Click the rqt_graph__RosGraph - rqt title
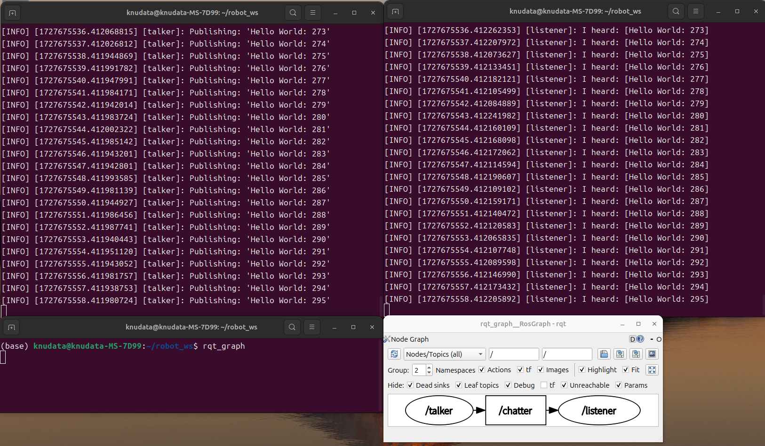 coord(523,324)
